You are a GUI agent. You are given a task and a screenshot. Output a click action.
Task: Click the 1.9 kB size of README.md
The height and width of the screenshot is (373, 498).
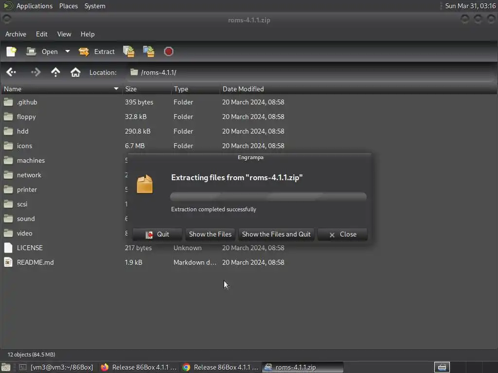pos(133,262)
